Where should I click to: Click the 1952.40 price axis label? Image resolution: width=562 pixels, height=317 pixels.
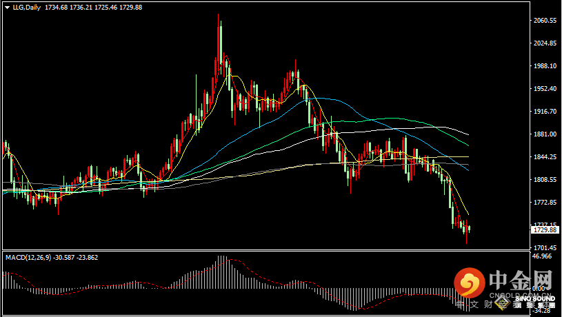pos(545,89)
